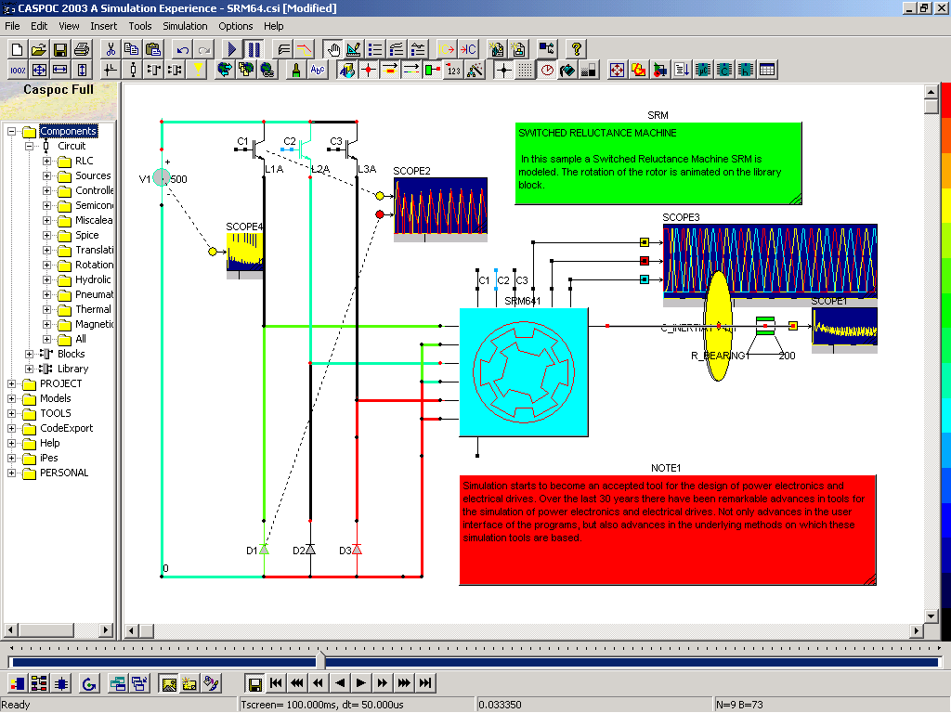Set zoom to 100% icon
This screenshot has width=951, height=713.
click(18, 70)
